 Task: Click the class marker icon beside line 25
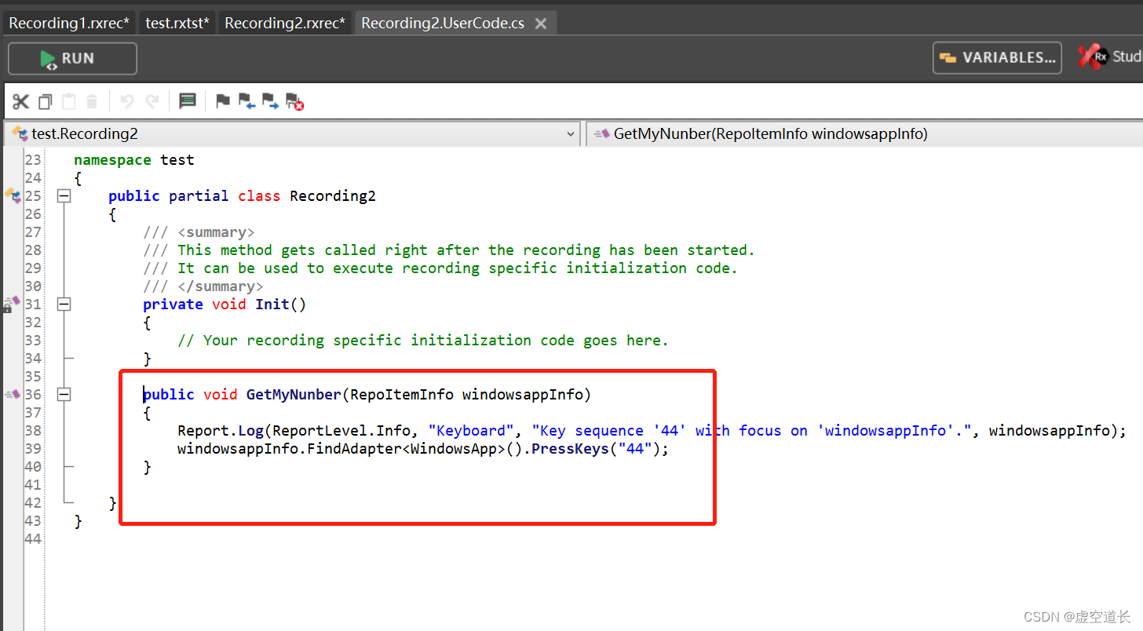tap(12, 195)
